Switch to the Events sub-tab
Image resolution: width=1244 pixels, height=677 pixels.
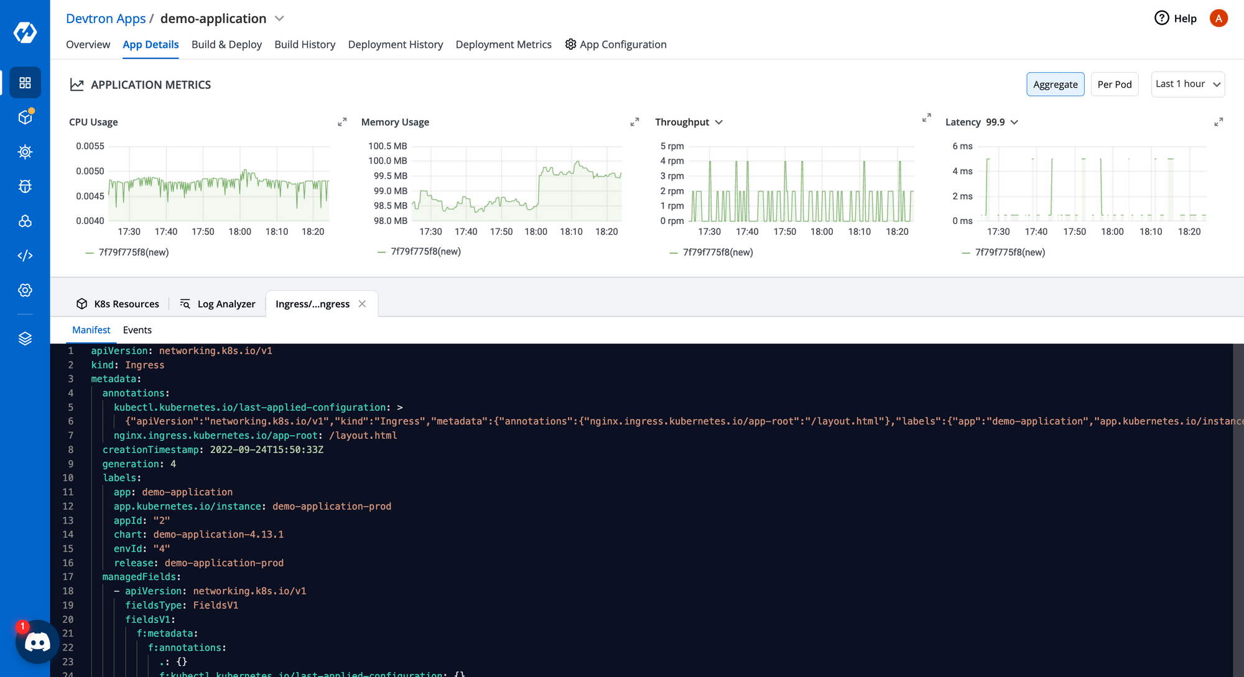pyautogui.click(x=137, y=330)
